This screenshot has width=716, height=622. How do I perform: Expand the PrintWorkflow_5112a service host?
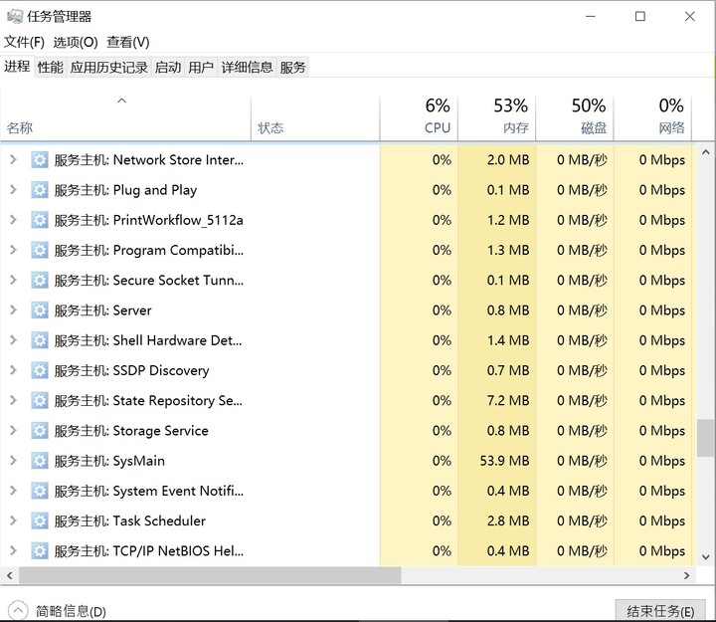pos(13,220)
